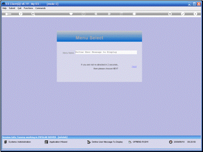The width and height of the screenshot is (203, 152).
Task: Click the checkmark submit toolbar icon
Action: click(x=183, y=14)
